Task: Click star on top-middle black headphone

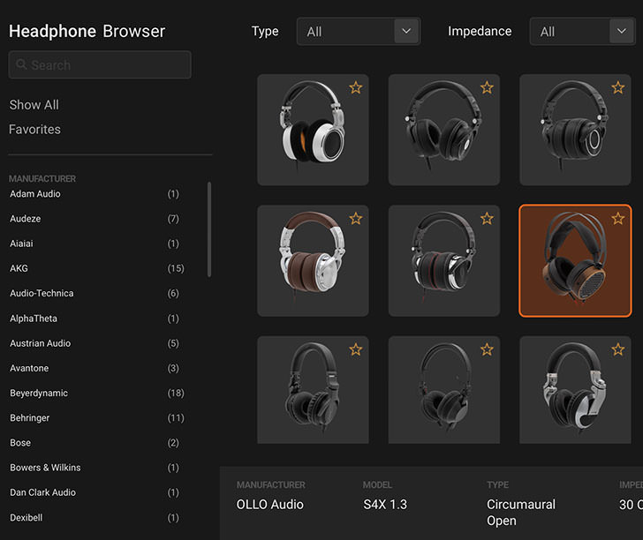Action: [487, 87]
